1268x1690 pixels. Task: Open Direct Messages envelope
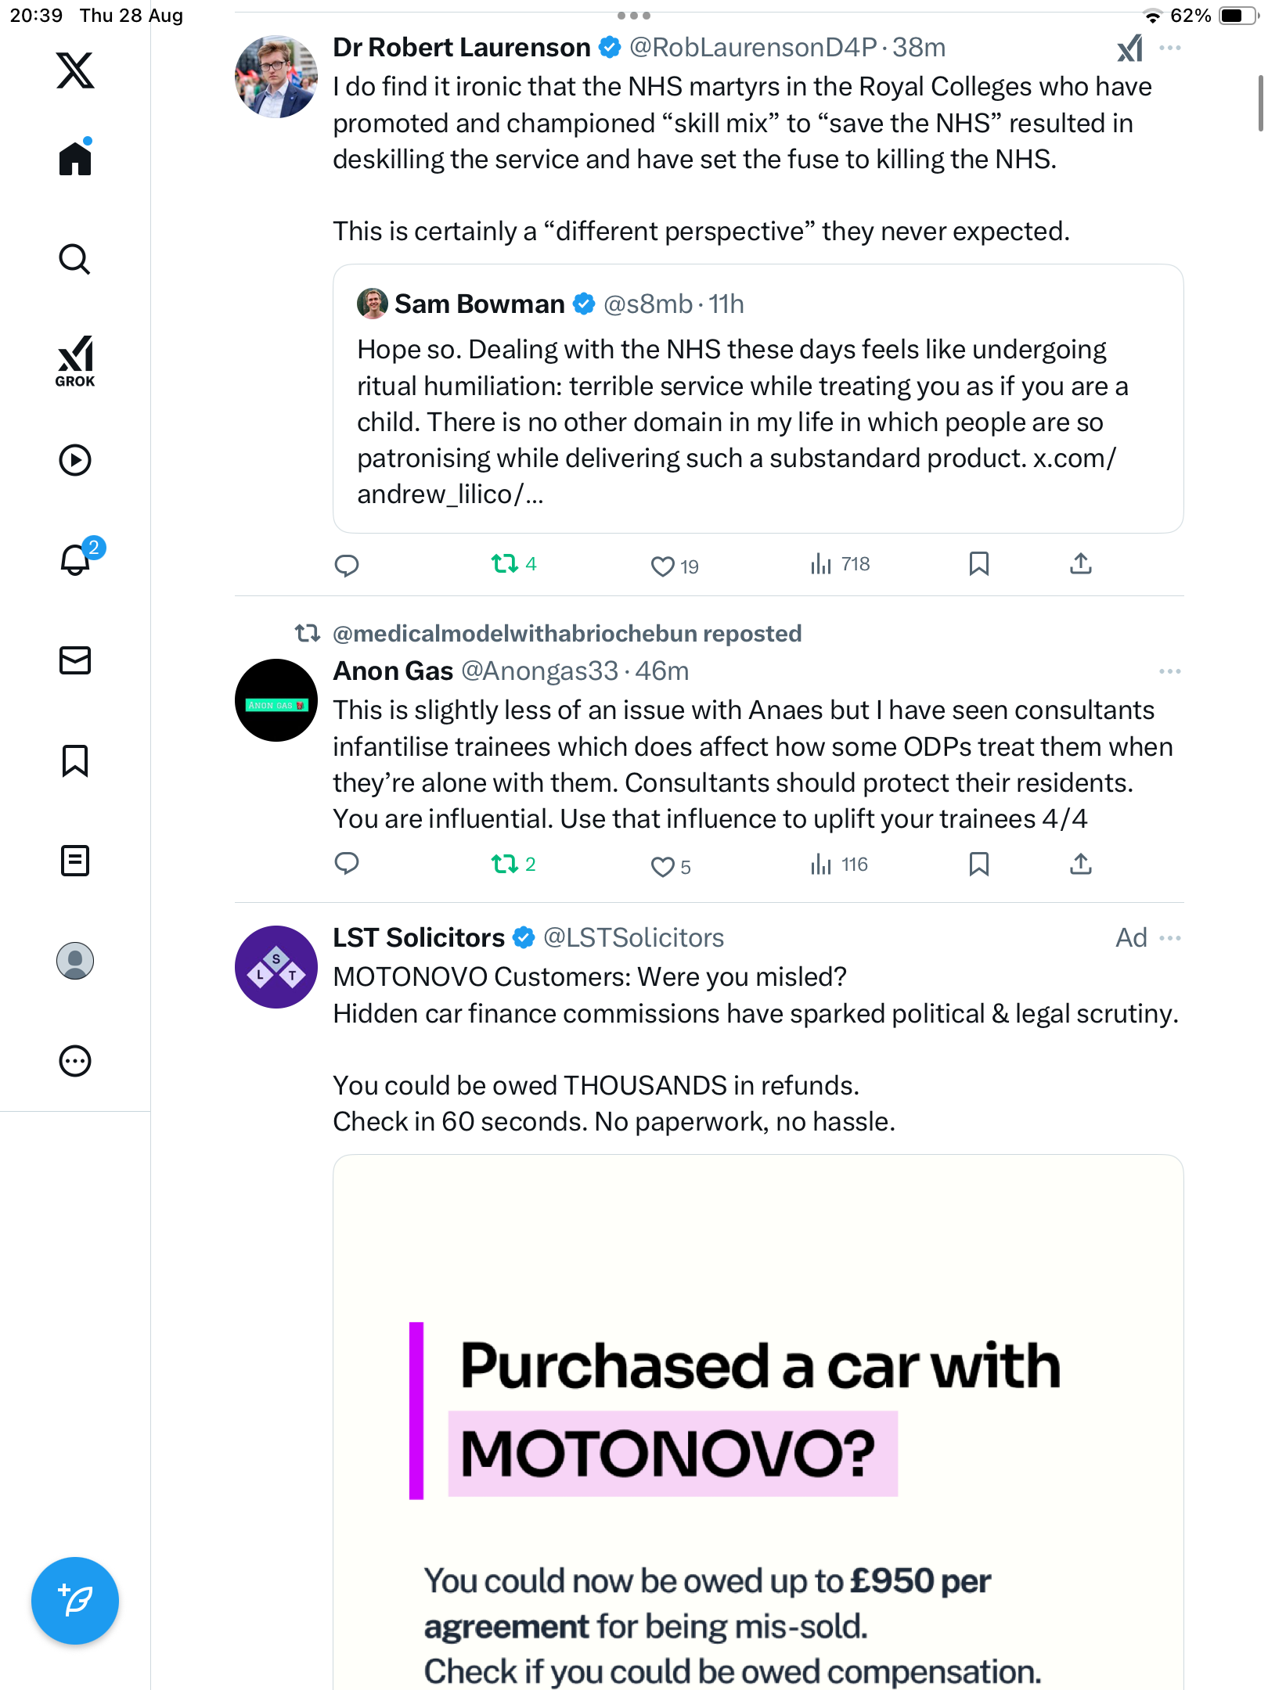coord(75,660)
